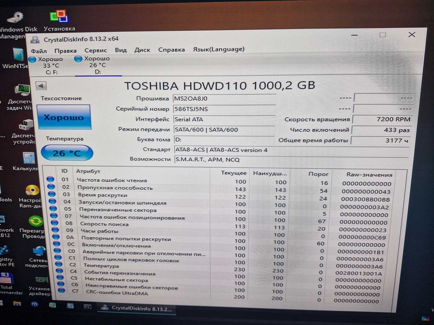Image resolution: width=434 pixels, height=325 pixels.
Task: Open the Вид menu
Action: pyautogui.click(x=120, y=50)
